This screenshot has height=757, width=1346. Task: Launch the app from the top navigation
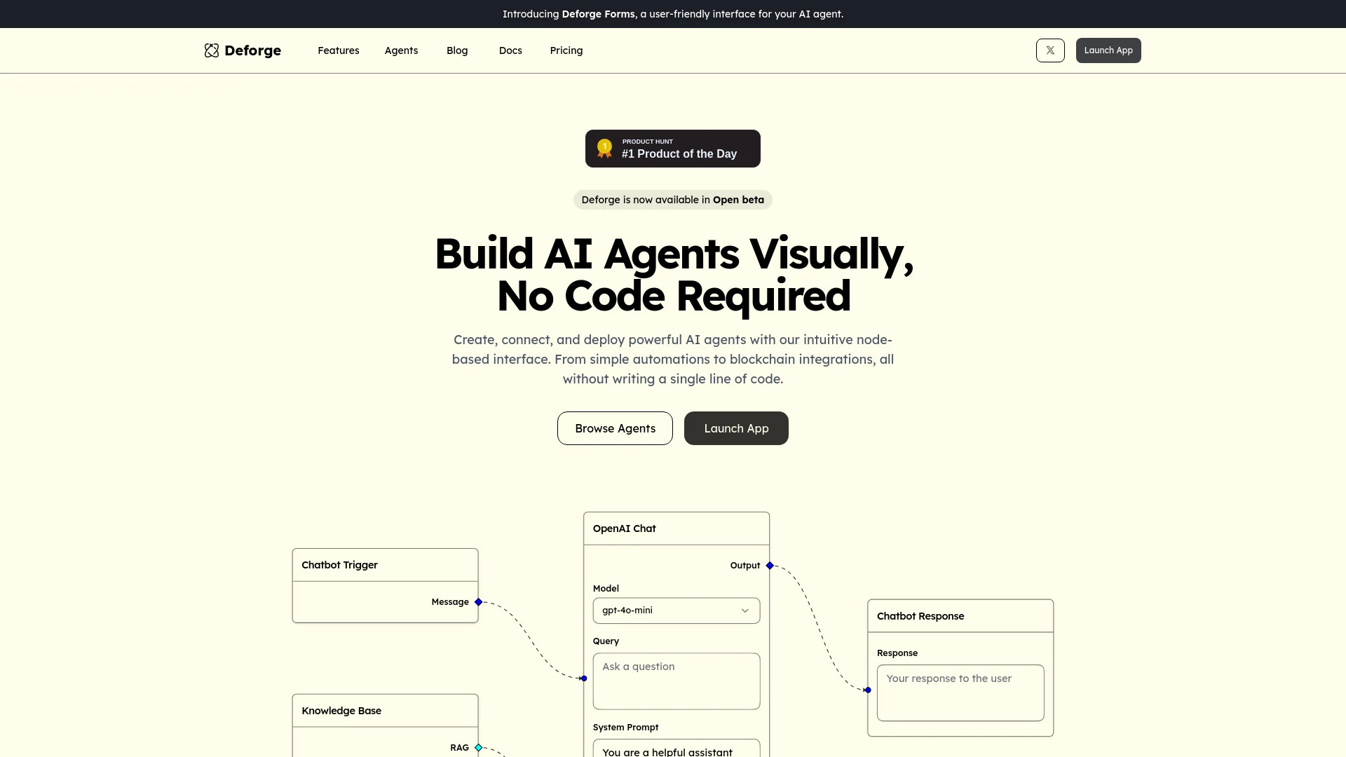coord(1108,50)
